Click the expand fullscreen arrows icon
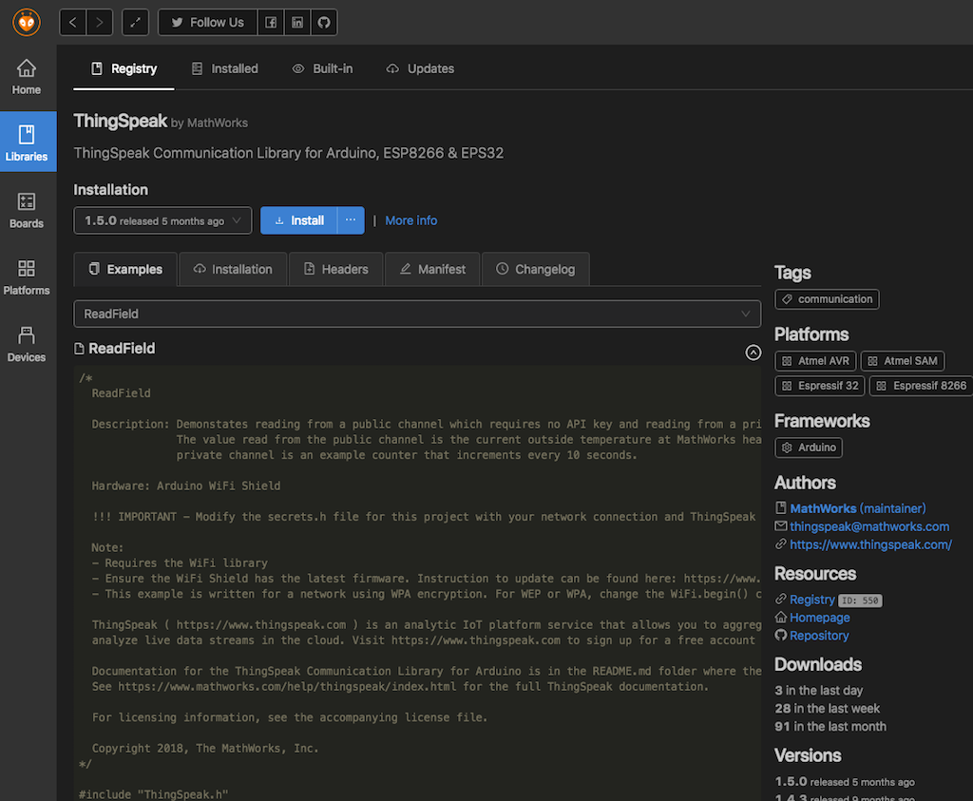The width and height of the screenshot is (973, 801). [135, 23]
